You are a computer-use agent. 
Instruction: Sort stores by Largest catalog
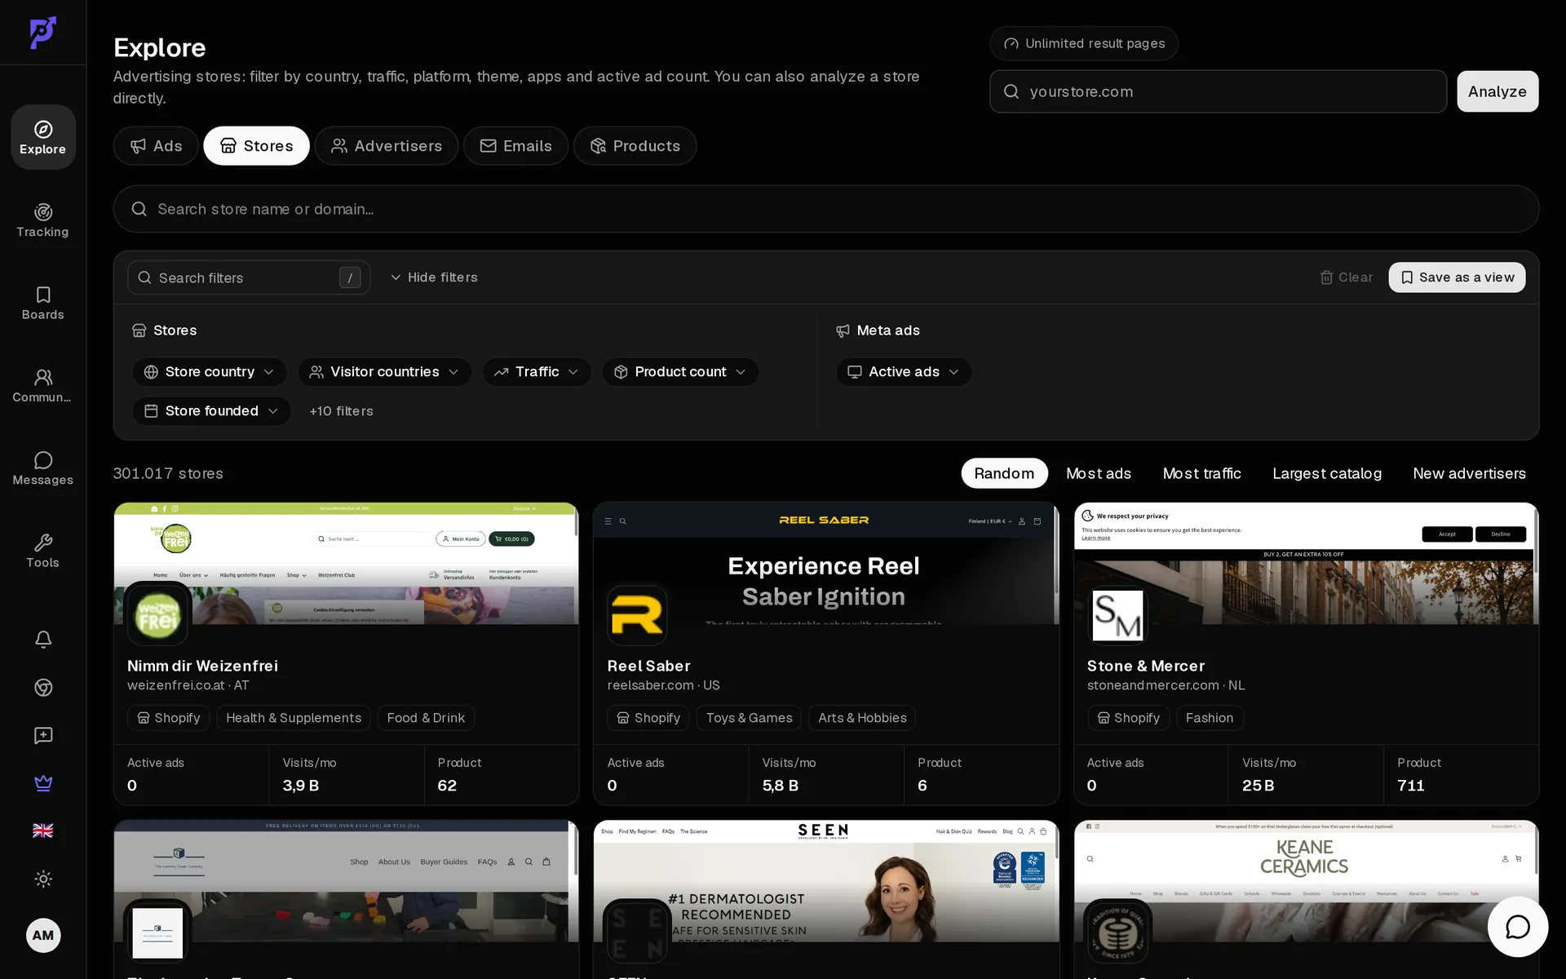tap(1327, 473)
